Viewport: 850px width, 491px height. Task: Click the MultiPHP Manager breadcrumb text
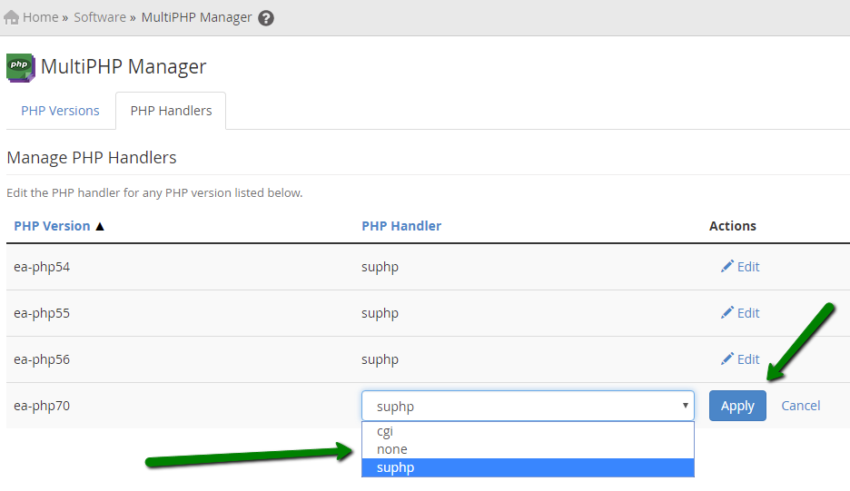click(196, 17)
